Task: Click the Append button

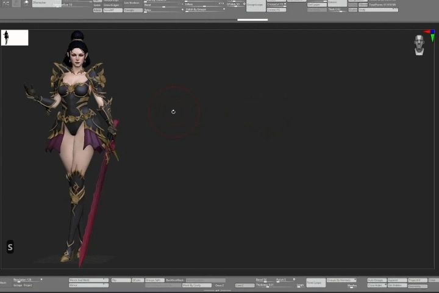Action: tap(397, 280)
